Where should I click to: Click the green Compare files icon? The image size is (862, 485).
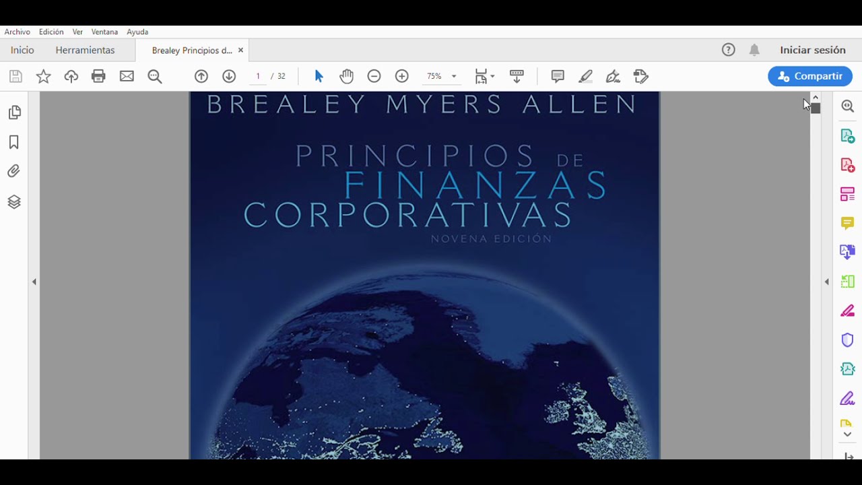click(848, 282)
